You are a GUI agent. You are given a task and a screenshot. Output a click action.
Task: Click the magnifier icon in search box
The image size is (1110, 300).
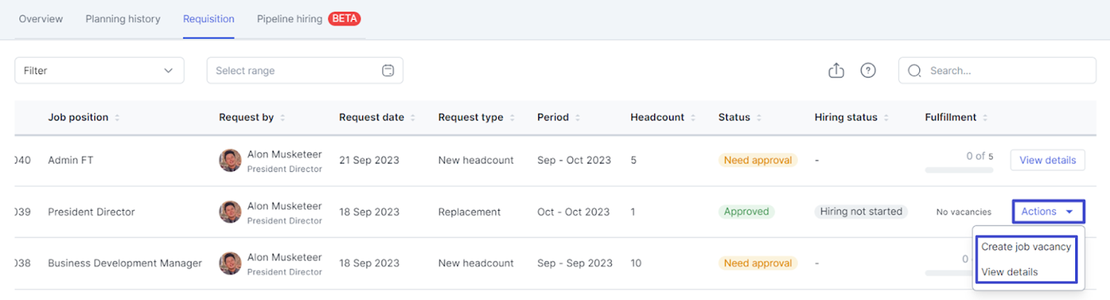click(914, 71)
